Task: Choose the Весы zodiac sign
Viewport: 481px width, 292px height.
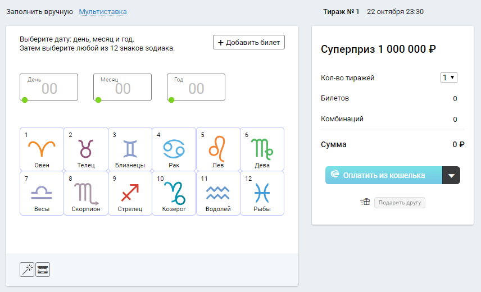Action: (x=42, y=193)
